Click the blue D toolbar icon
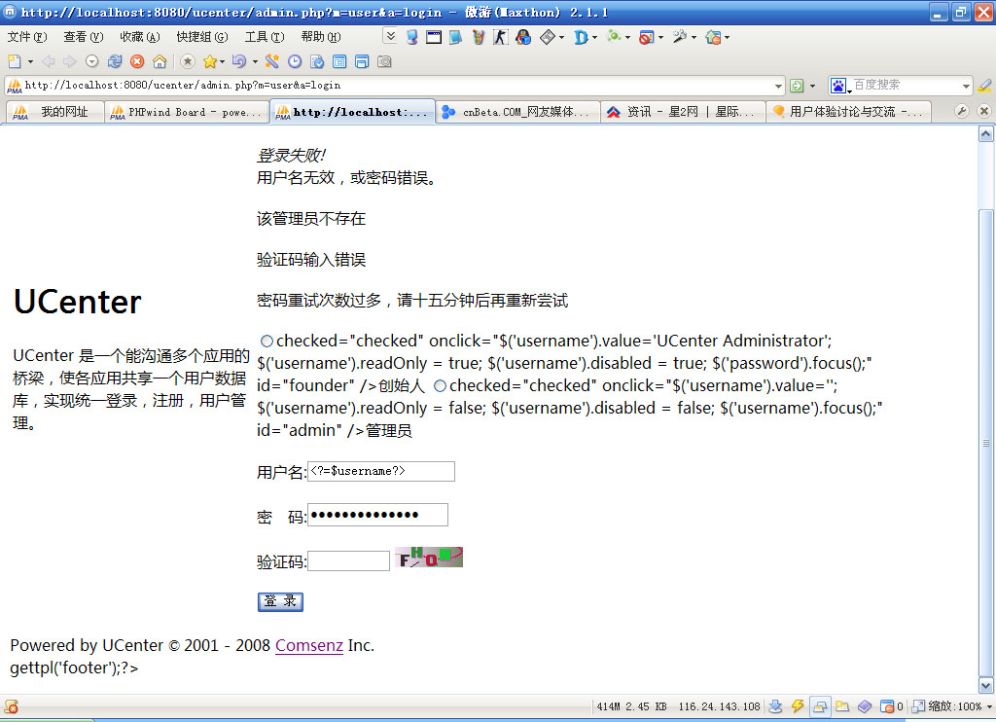 tap(580, 38)
